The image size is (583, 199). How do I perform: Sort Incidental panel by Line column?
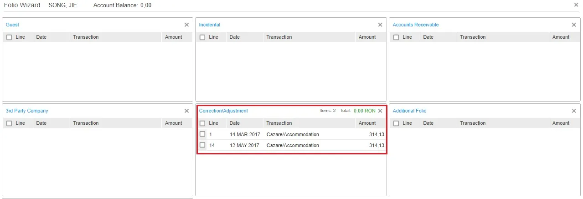213,37
